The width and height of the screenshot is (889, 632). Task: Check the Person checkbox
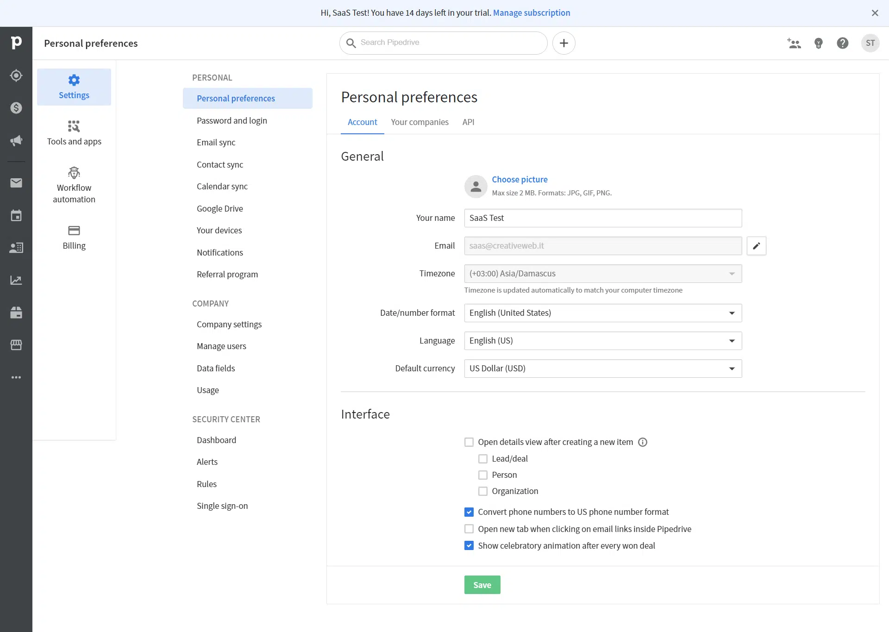tap(483, 475)
